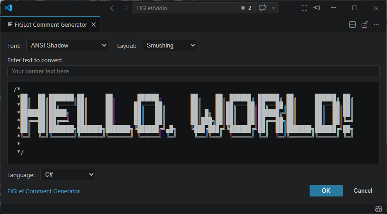The width and height of the screenshot is (387, 214).
Task: Open the More Actions ellipsis menu
Action: [x=376, y=24]
